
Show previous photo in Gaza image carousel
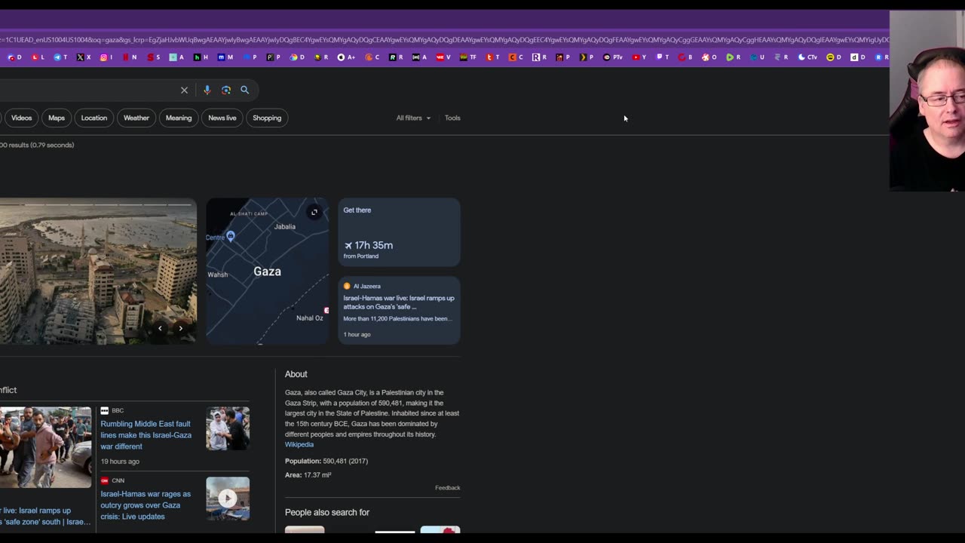(x=160, y=329)
